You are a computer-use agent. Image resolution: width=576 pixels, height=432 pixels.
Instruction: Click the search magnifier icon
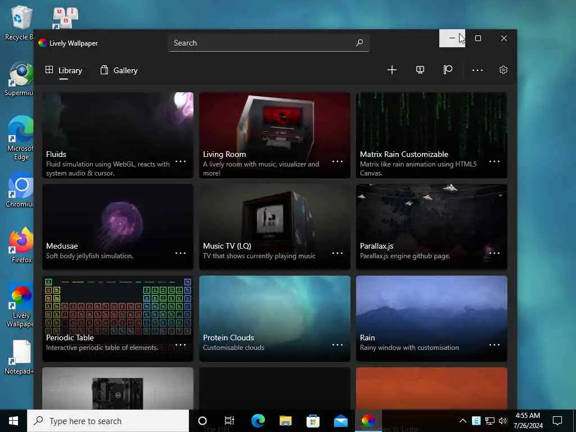(x=359, y=43)
